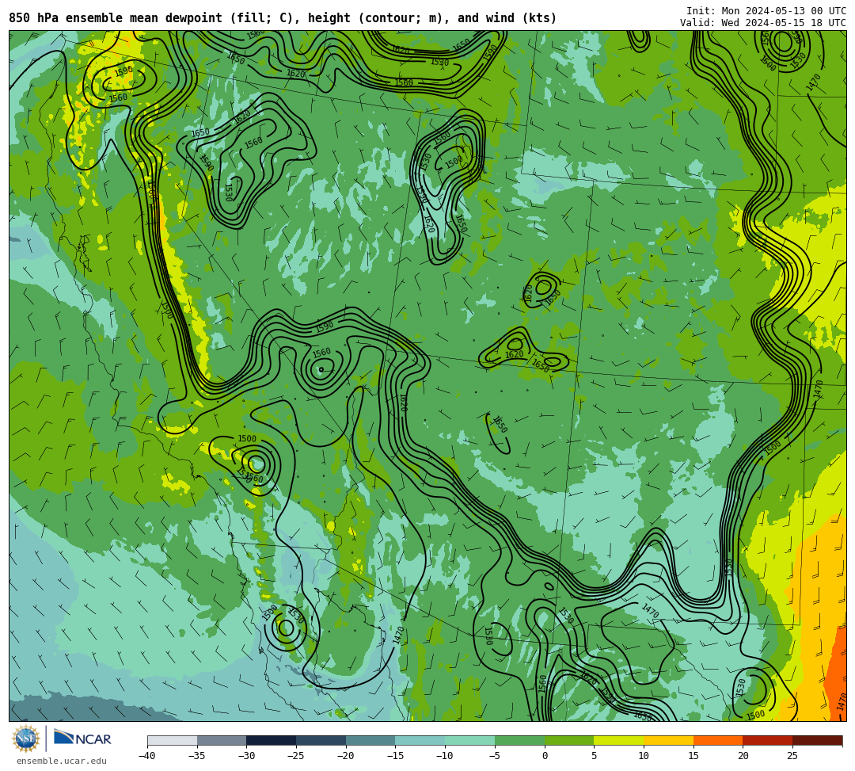The image size is (855, 771).
Task: Click the 5 to 10 yellow-green swatch
Action: pos(619,740)
